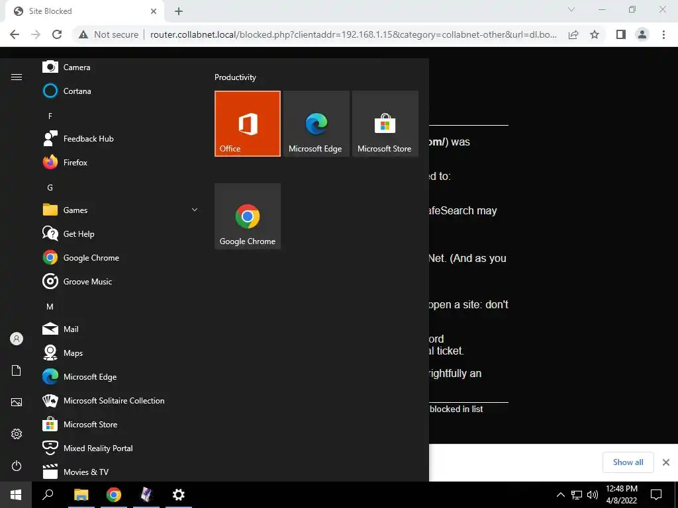Image resolution: width=678 pixels, height=508 pixels.
Task: Open the Microsoft Store tile
Action: tap(385, 124)
